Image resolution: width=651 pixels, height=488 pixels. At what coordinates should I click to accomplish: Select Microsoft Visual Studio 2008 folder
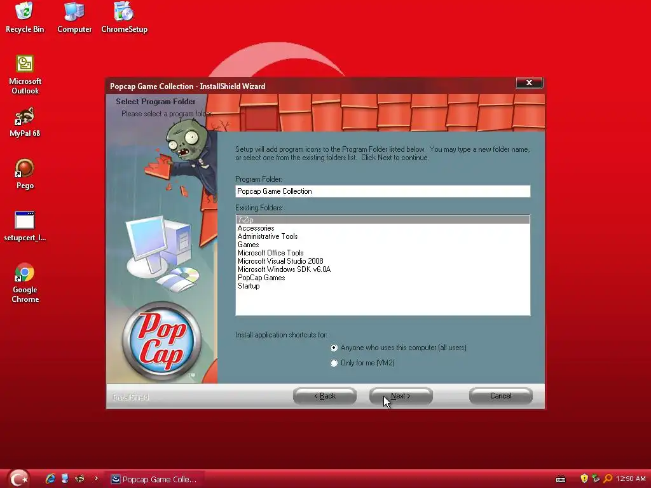(x=383, y=261)
